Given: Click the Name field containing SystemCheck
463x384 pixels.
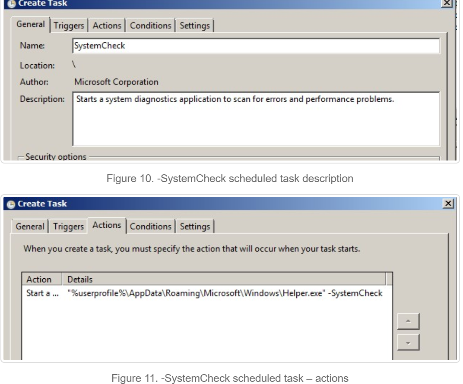Looking at the screenshot, I should tap(256, 46).
